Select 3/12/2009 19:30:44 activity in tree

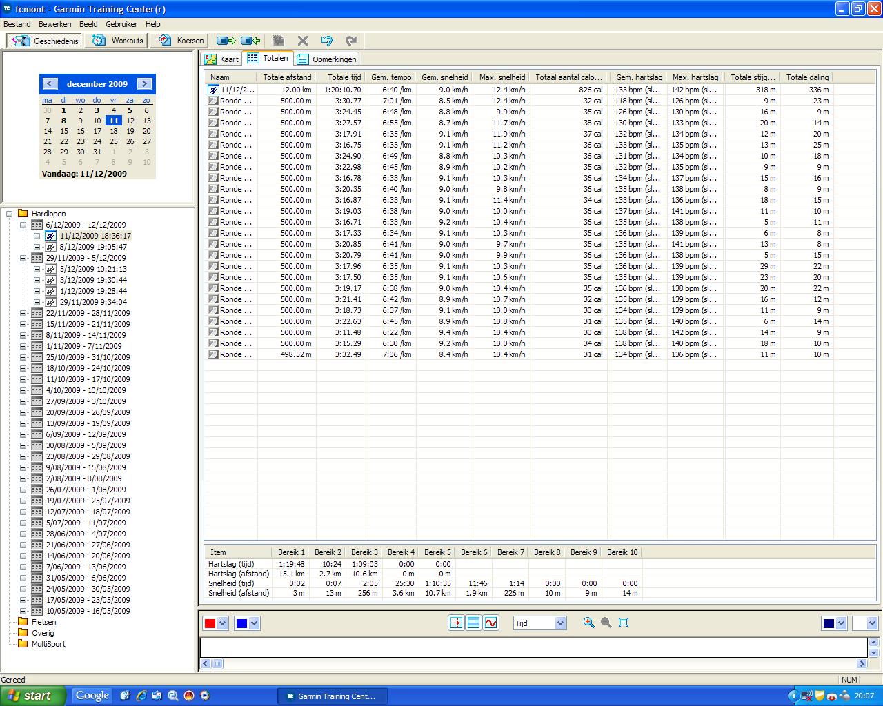(x=93, y=280)
